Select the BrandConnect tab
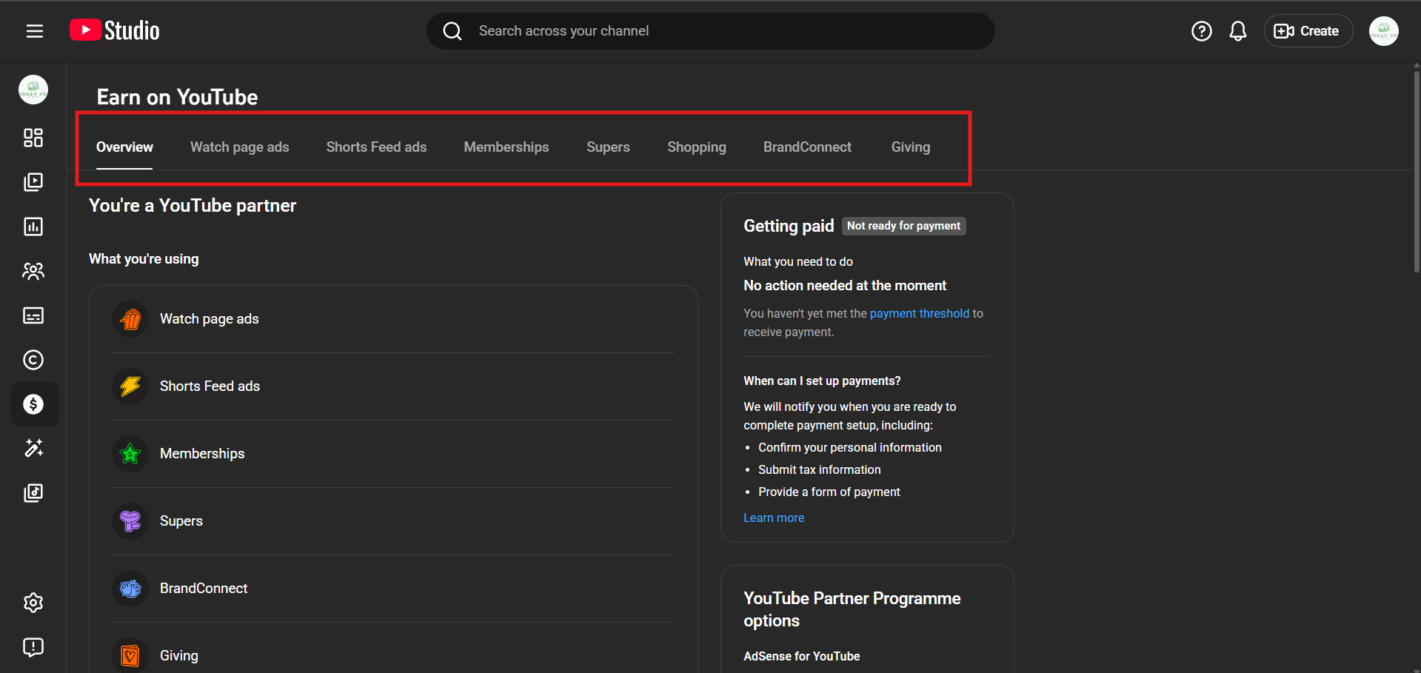 (807, 147)
